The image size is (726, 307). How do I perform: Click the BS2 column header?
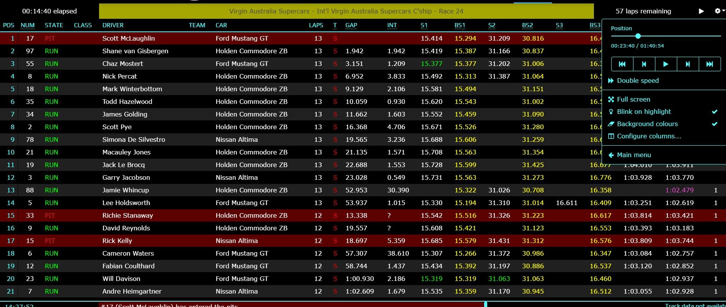pos(528,25)
